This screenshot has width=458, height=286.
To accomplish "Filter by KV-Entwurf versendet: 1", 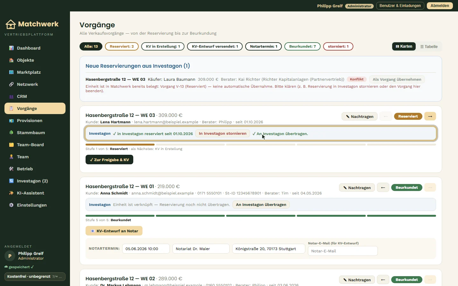I will [215, 46].
